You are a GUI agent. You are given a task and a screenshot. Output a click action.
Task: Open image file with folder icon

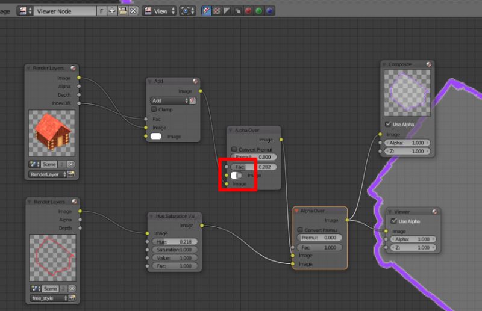123,11
